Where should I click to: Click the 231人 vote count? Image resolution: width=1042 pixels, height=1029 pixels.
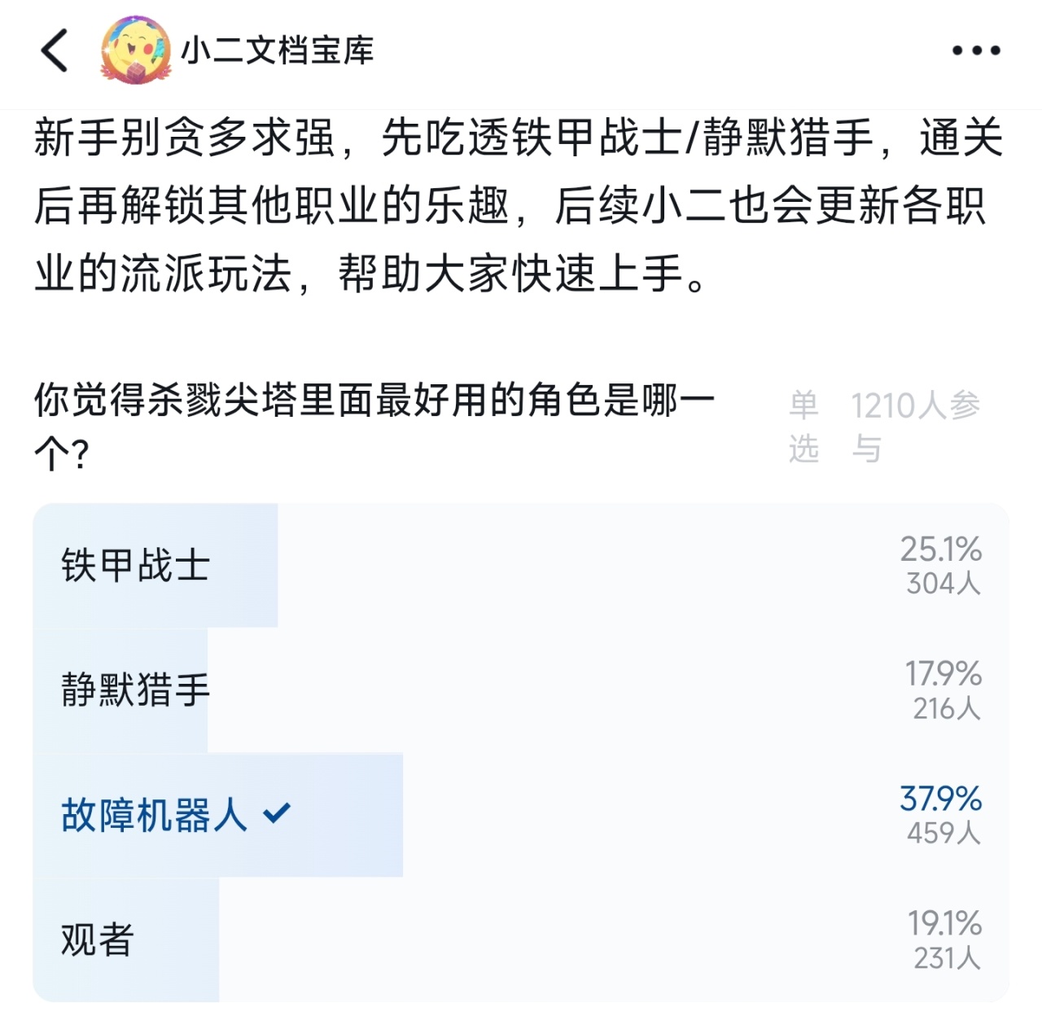coord(947,958)
